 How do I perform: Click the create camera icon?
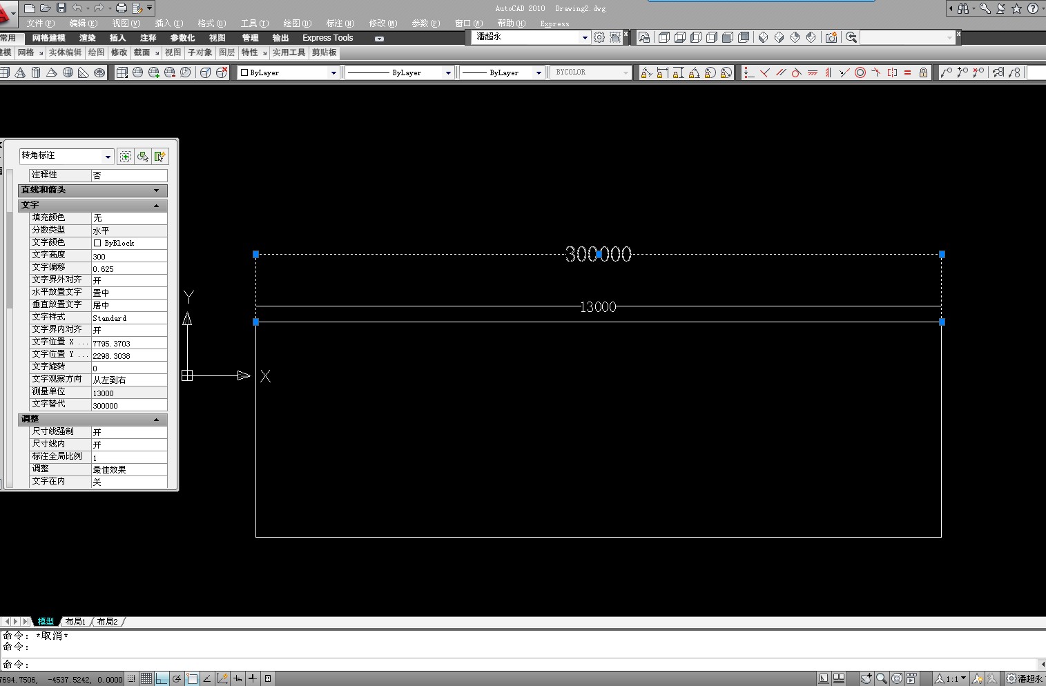pyautogui.click(x=831, y=37)
